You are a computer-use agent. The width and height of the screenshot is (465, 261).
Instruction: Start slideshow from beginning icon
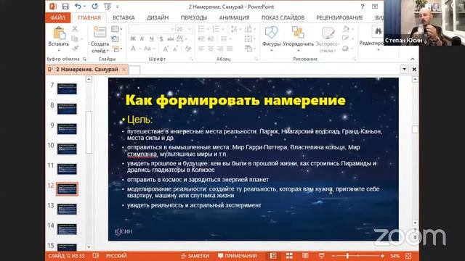[108, 7]
